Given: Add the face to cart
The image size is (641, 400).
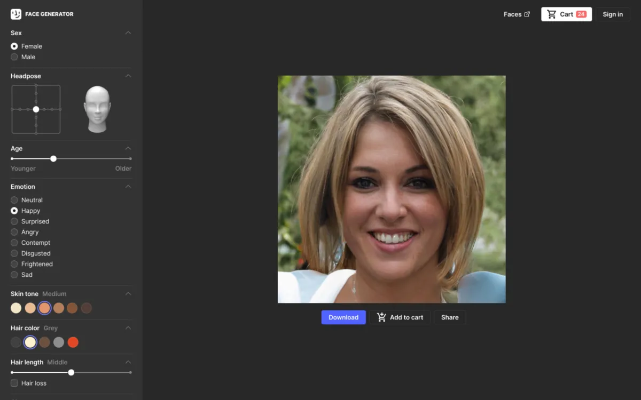Looking at the screenshot, I should point(400,317).
